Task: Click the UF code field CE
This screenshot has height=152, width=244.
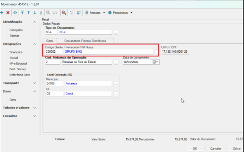Action: (55, 94)
